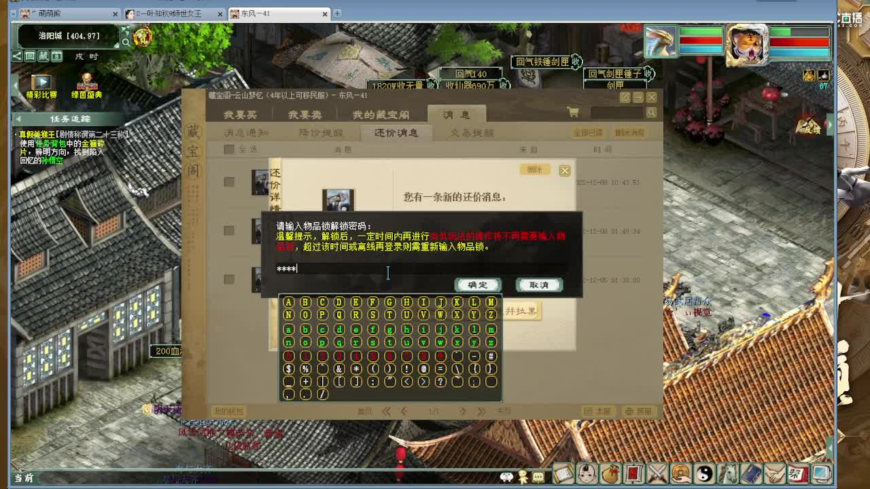The width and height of the screenshot is (870, 489).
Task: Focus the item lock password field
Action: pyautogui.click(x=421, y=269)
